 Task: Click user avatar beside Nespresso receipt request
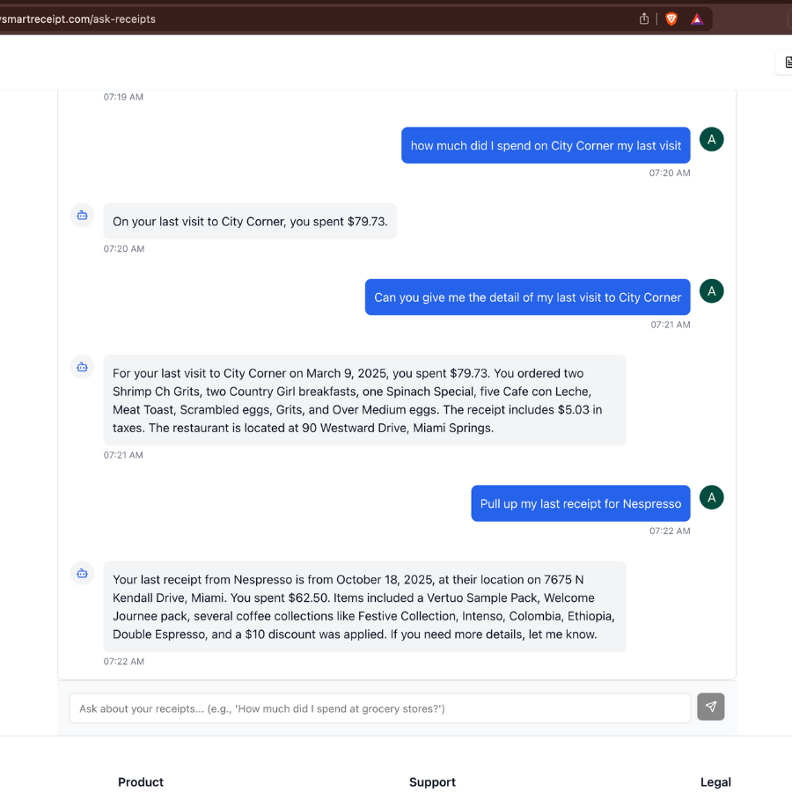pos(711,497)
